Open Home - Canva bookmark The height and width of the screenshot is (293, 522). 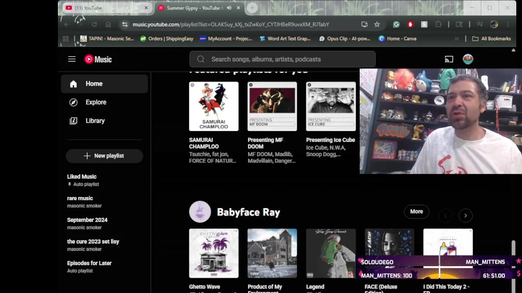tap(398, 39)
